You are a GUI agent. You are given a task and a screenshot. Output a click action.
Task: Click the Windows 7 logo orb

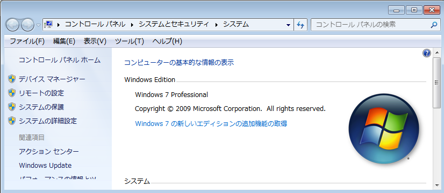click(384, 129)
